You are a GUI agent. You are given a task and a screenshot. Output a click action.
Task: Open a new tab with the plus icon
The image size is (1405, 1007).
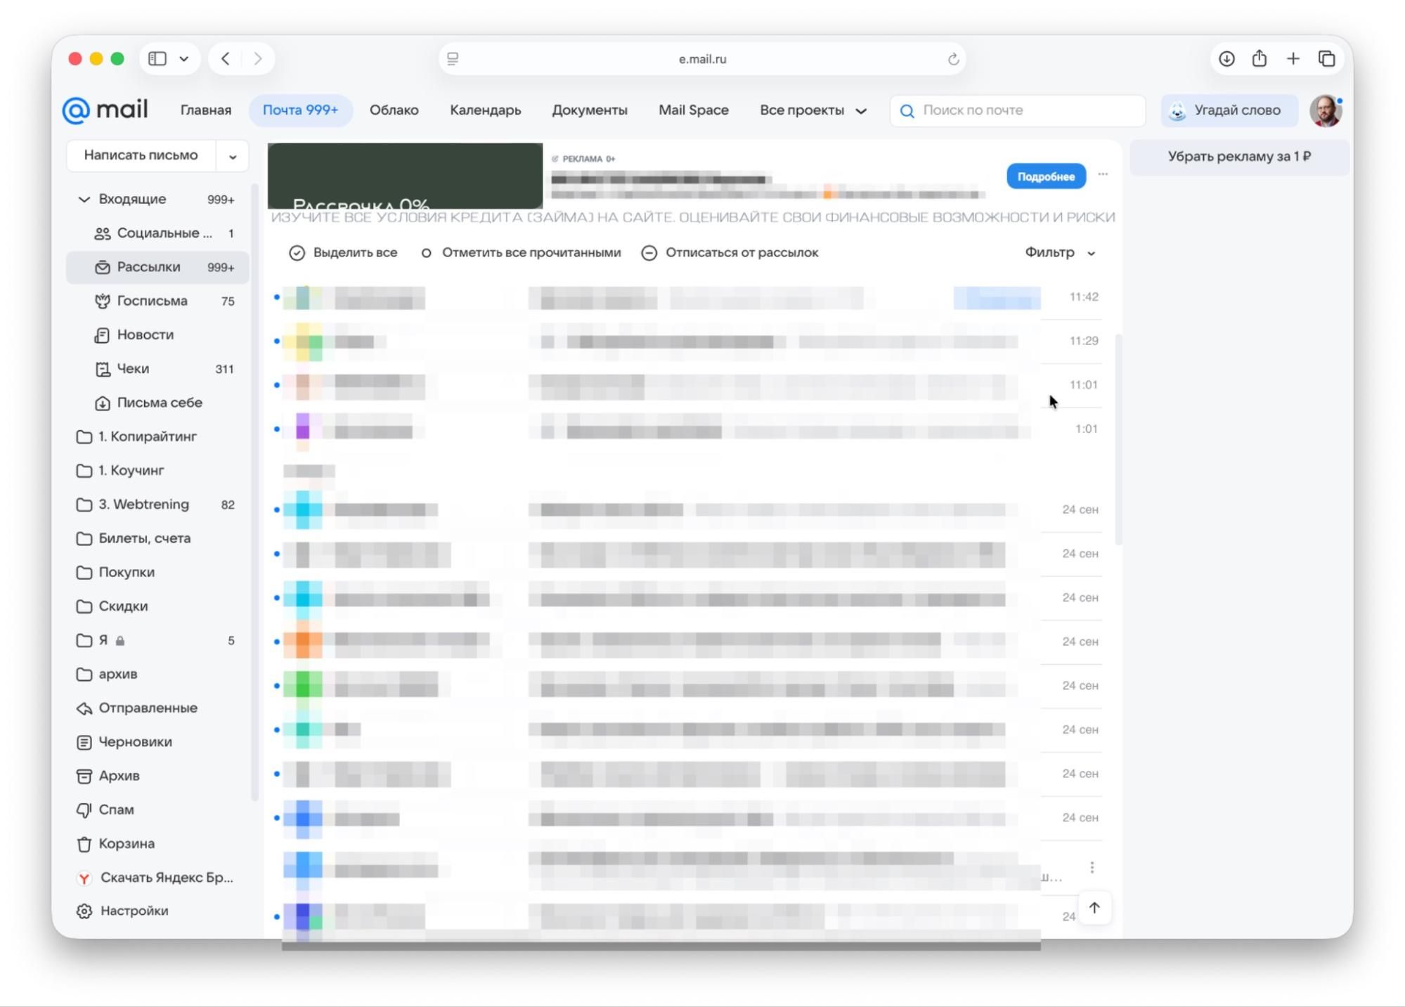pyautogui.click(x=1293, y=59)
